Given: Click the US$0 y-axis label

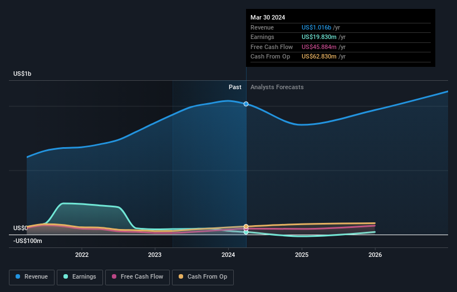Looking at the screenshot, I should [x=21, y=228].
